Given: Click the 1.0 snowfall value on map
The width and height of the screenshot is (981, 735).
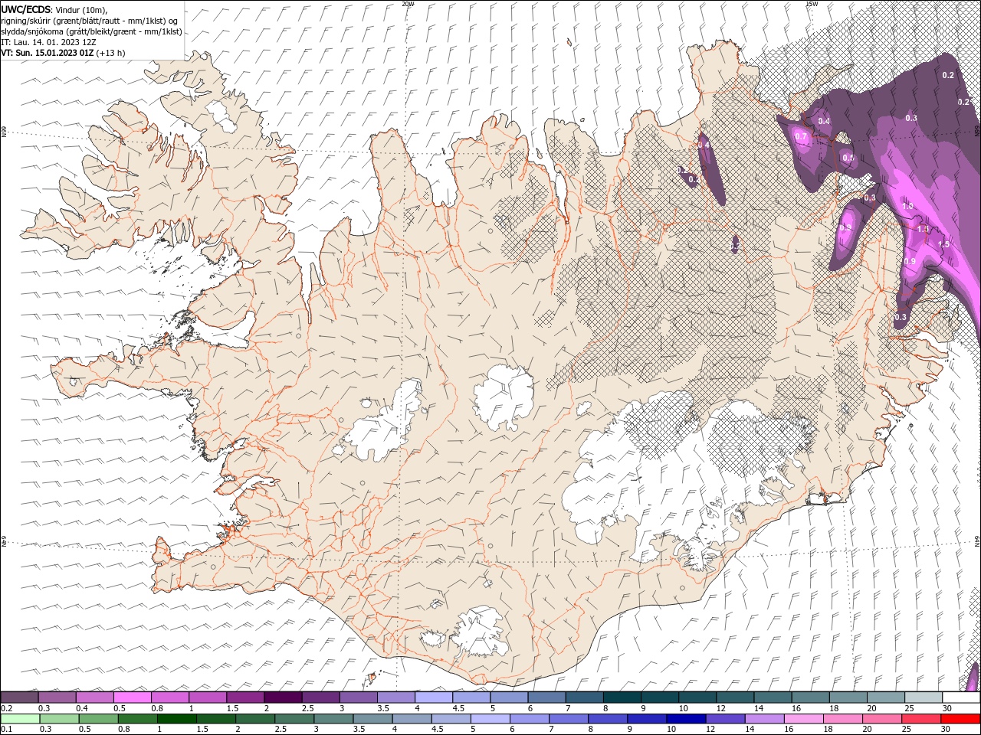Looking at the screenshot, I should coord(908,207).
